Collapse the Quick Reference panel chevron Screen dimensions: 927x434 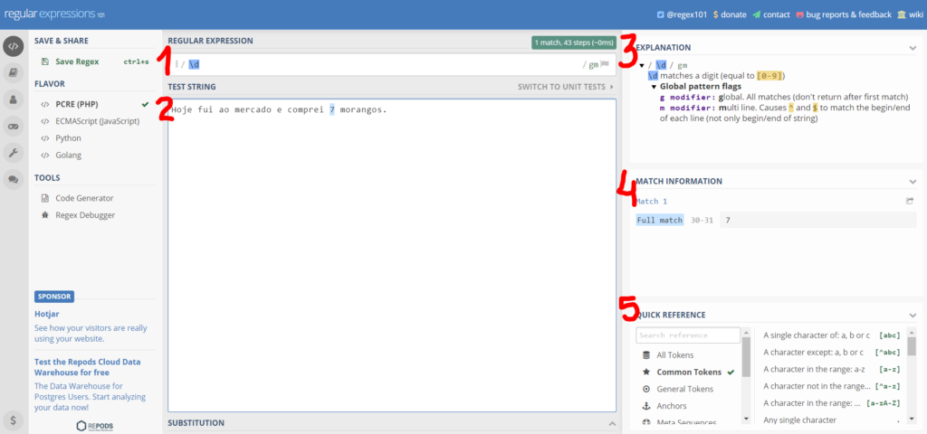[x=913, y=316]
